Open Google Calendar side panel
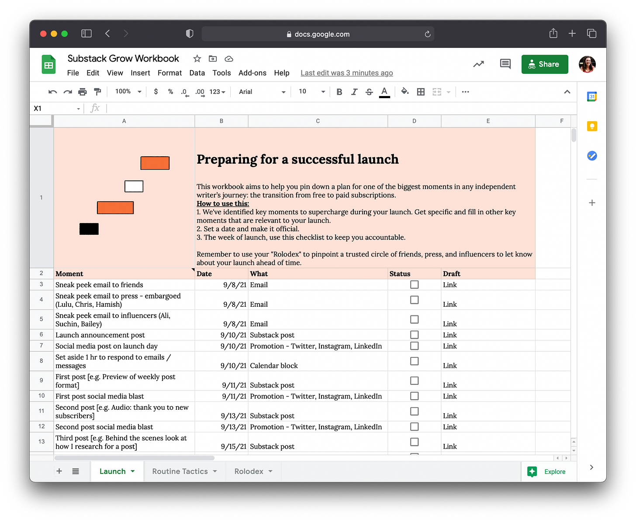 point(592,97)
